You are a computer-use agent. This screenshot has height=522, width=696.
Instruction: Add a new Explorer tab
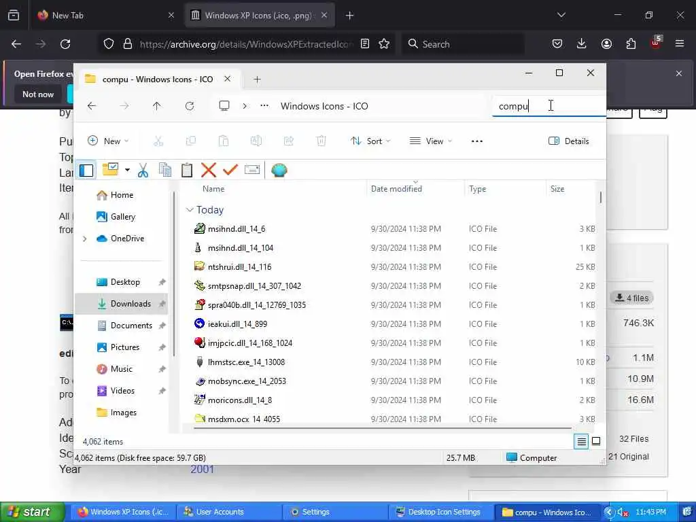click(257, 80)
